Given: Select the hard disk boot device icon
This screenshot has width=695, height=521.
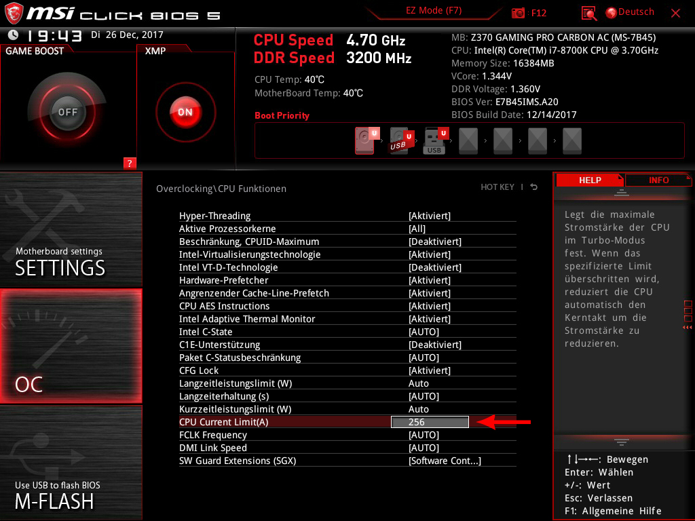Looking at the screenshot, I should coord(367,140).
